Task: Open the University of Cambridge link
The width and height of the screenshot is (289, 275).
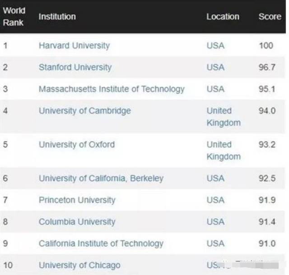Action: (84, 110)
